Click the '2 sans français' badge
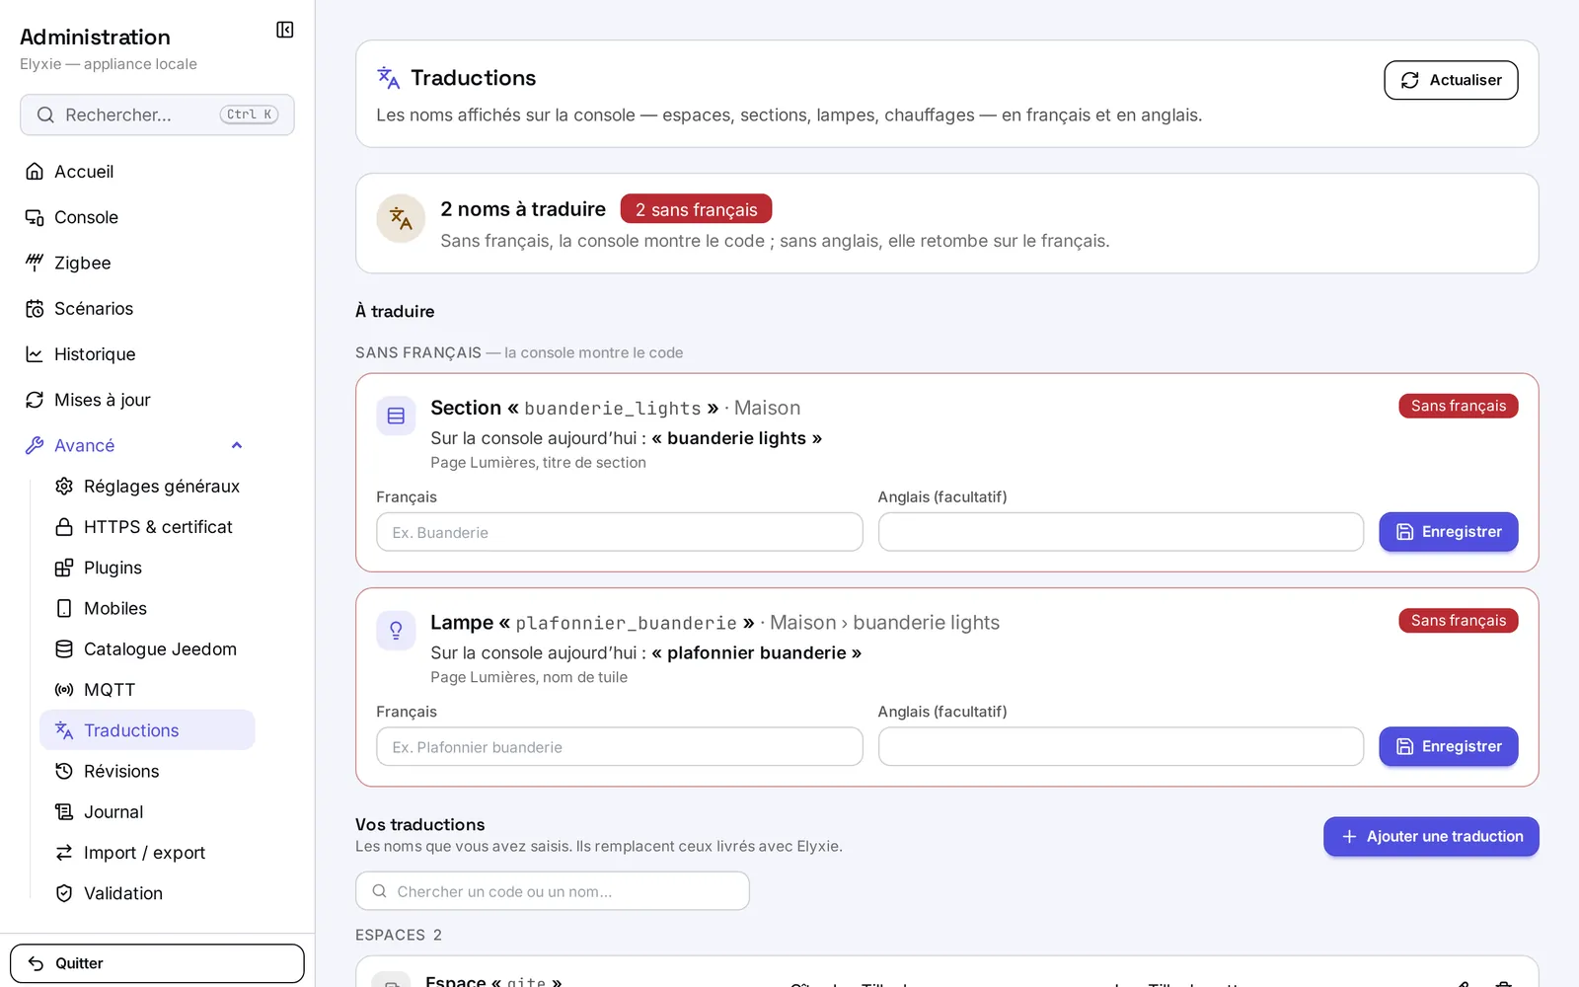 pyautogui.click(x=696, y=209)
